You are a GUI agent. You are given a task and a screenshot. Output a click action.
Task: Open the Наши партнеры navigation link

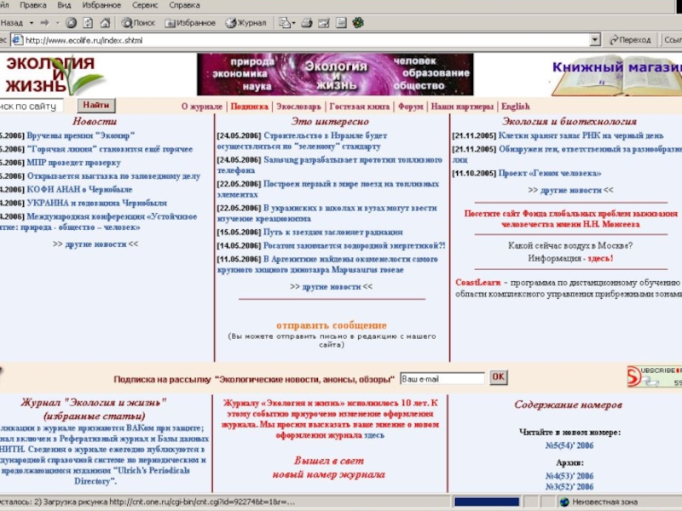coord(462,106)
